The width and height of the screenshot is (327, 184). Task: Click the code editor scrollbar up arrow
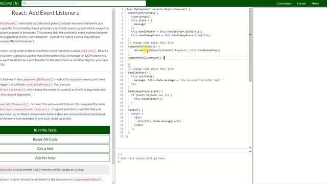(250, 9)
